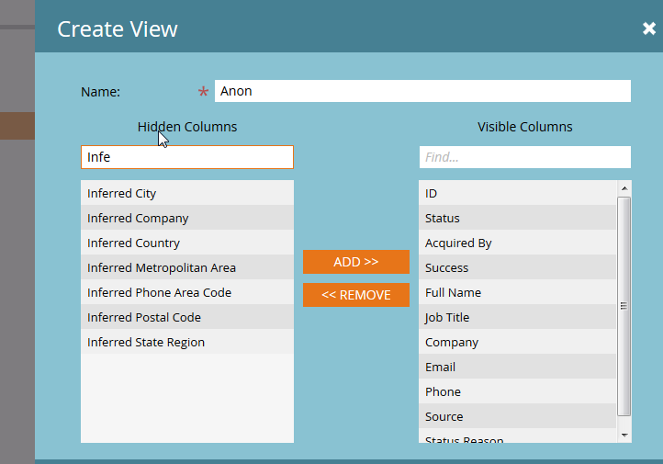Click the Visible Columns Find field

[x=524, y=157]
